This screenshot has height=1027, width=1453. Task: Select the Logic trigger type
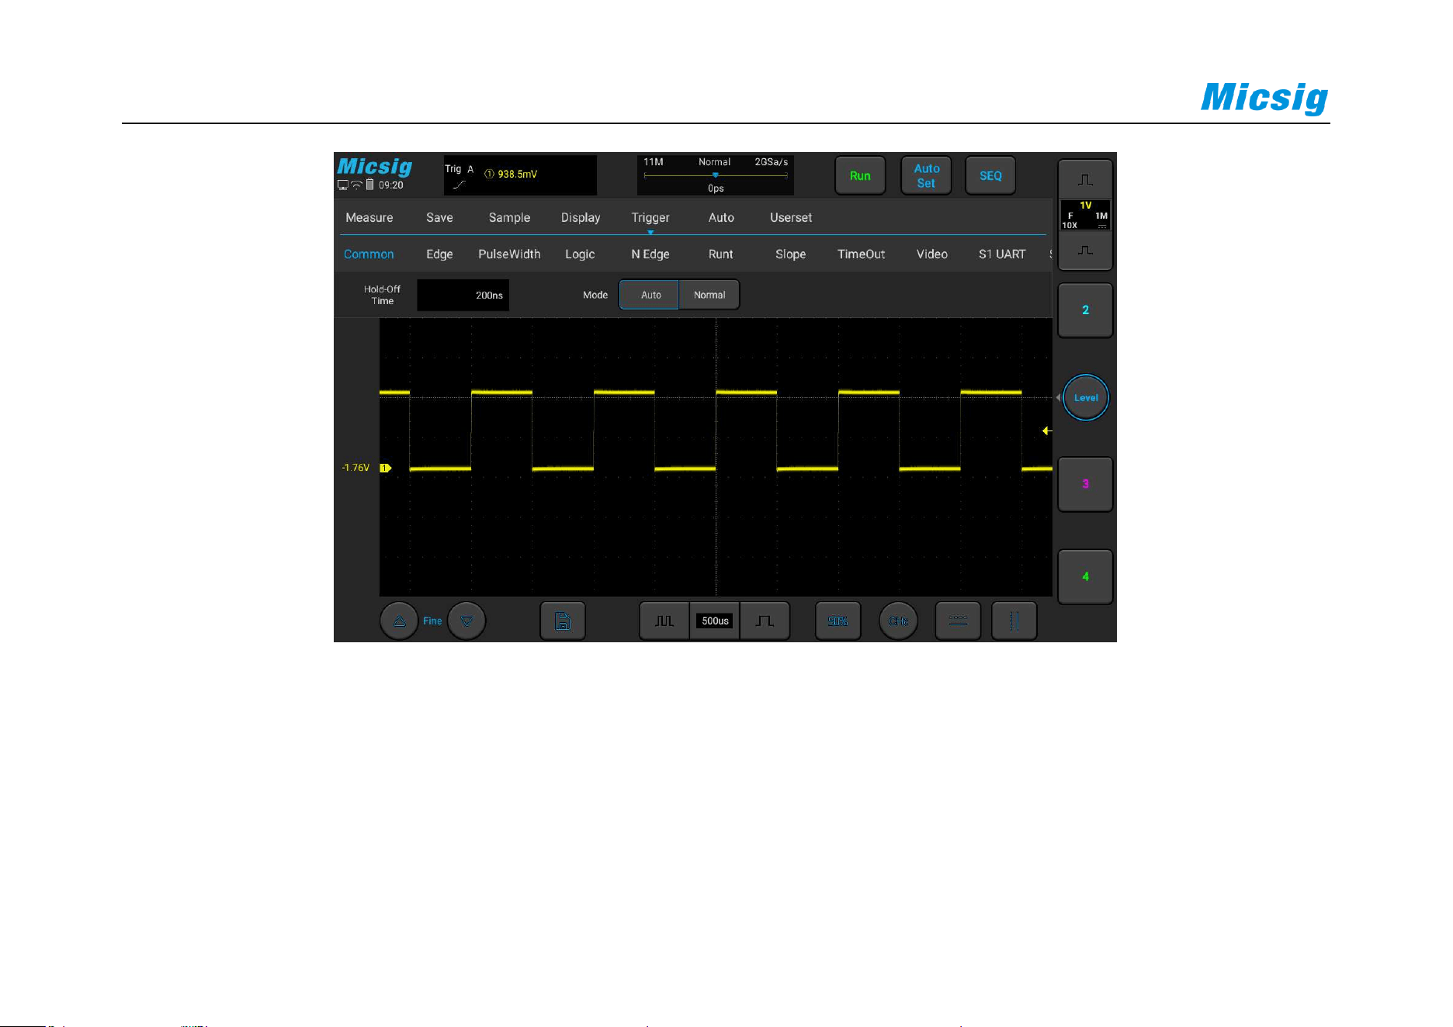pyautogui.click(x=580, y=254)
